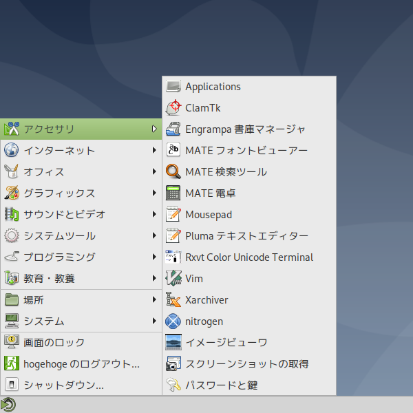Click the プログラミング icon
413x413 pixels.
click(12, 257)
